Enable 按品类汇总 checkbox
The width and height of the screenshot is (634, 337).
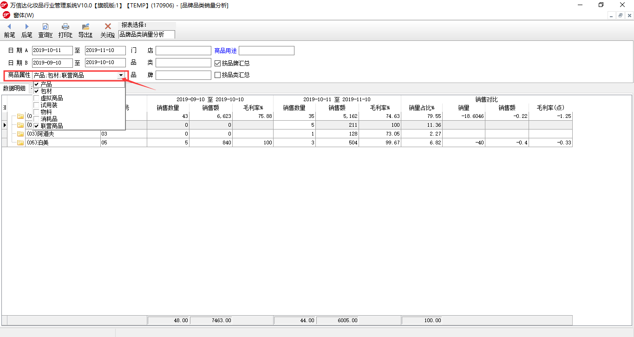(218, 75)
